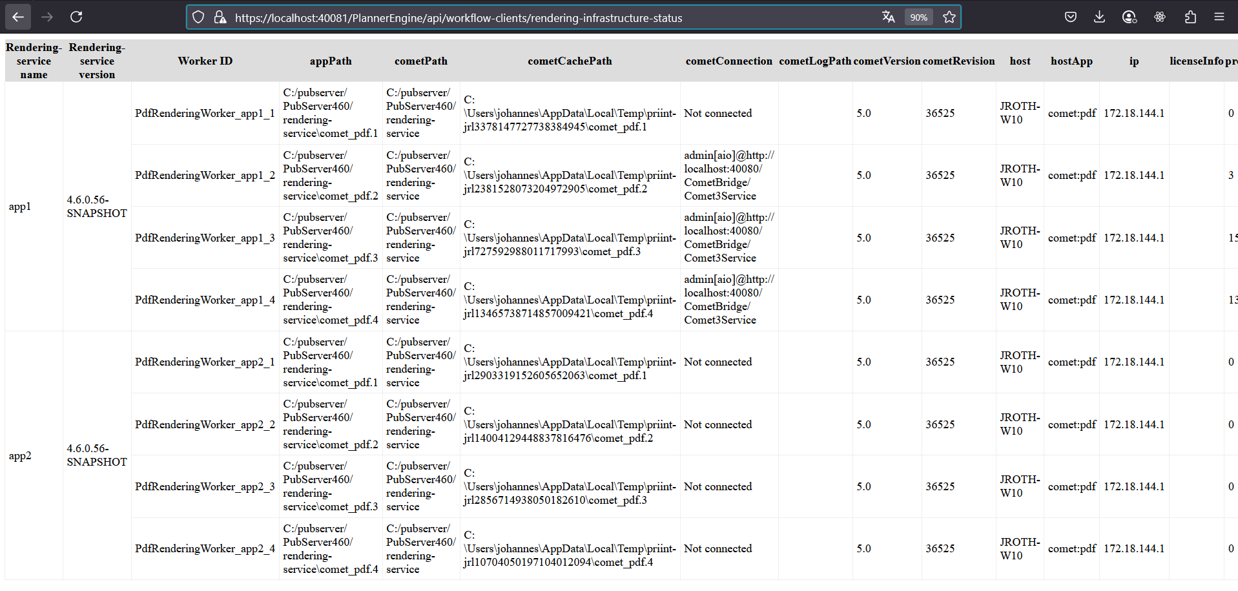Click the URL address bar text
The width and height of the screenshot is (1238, 591).
click(x=459, y=18)
